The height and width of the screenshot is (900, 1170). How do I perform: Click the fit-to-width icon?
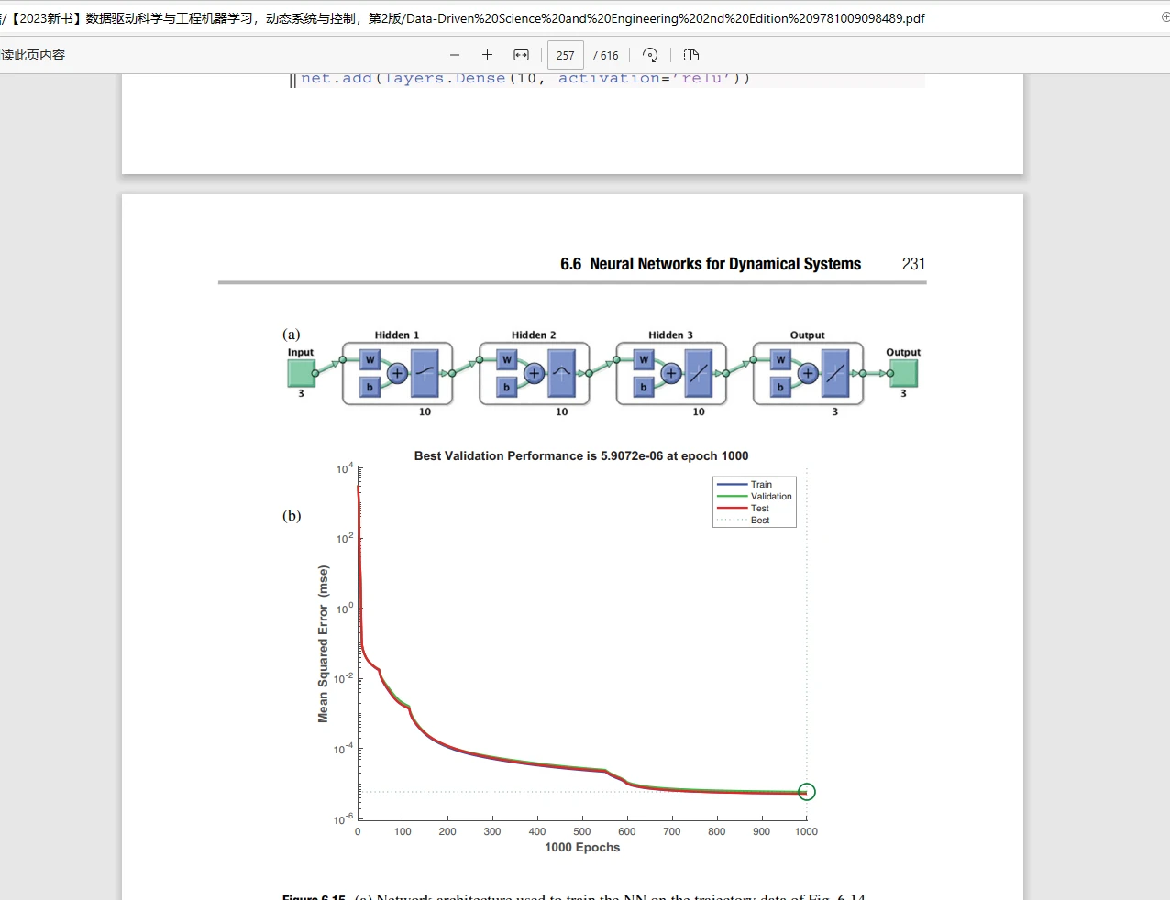click(x=521, y=55)
